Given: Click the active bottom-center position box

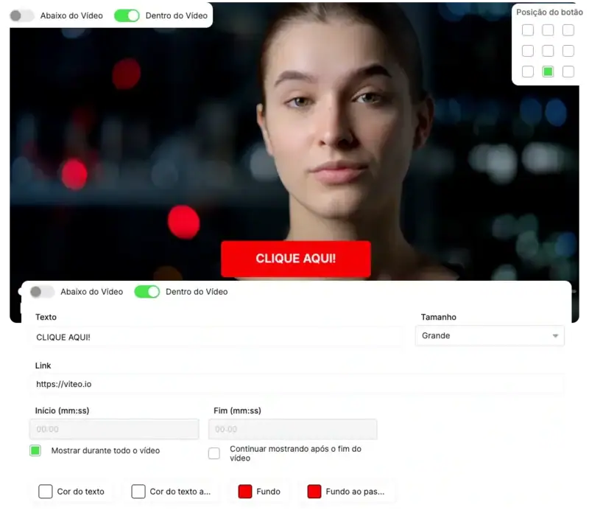Looking at the screenshot, I should (x=548, y=71).
